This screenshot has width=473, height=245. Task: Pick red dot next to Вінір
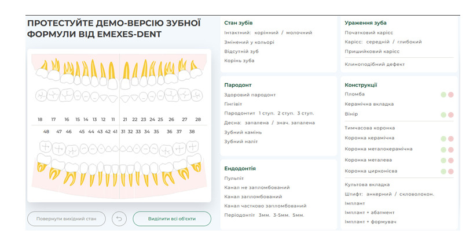click(x=450, y=114)
